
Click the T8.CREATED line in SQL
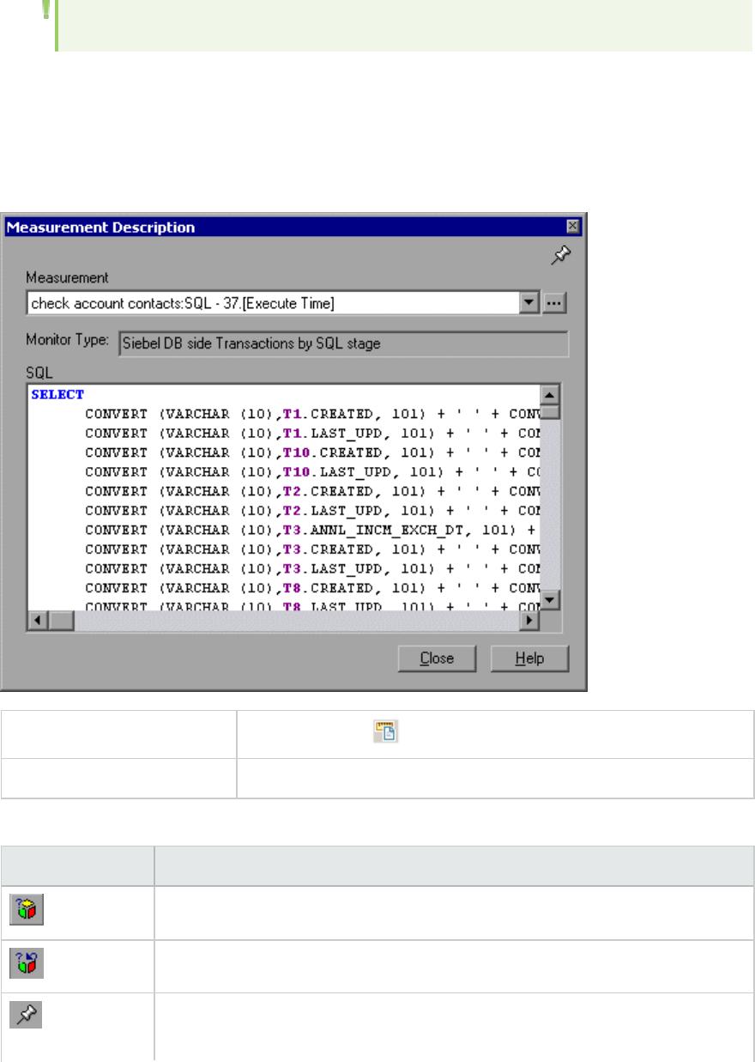312,588
